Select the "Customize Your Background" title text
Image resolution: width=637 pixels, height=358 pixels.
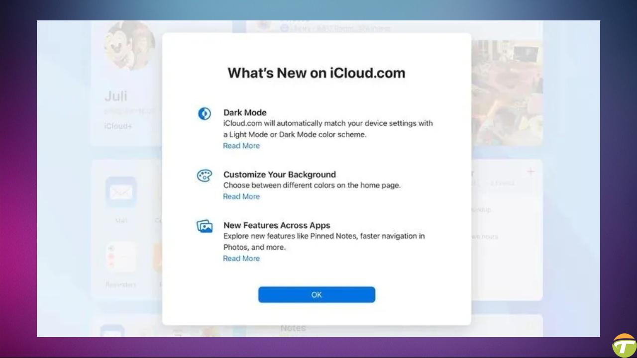pos(280,175)
